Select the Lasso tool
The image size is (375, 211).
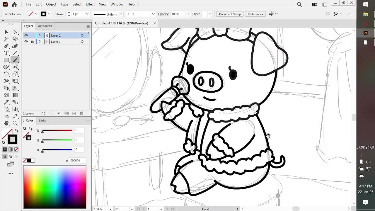coord(15,39)
